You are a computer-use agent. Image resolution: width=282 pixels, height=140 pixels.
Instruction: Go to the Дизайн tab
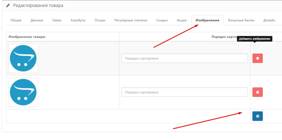269,20
